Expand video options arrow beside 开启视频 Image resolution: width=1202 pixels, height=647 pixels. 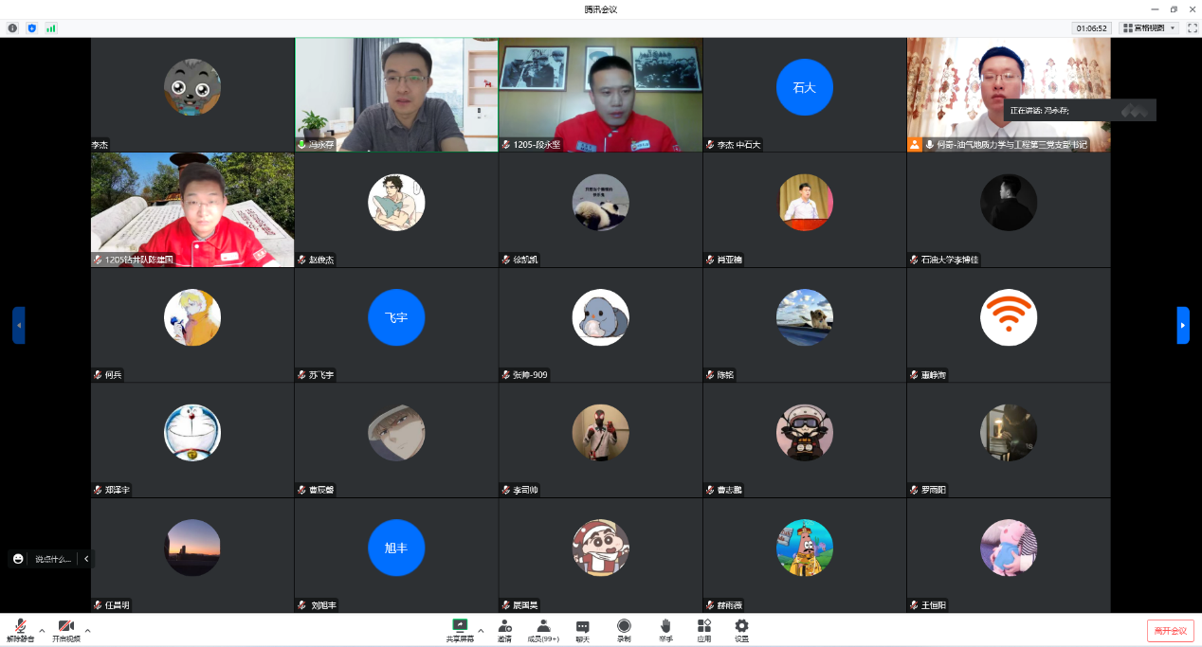pos(88,630)
